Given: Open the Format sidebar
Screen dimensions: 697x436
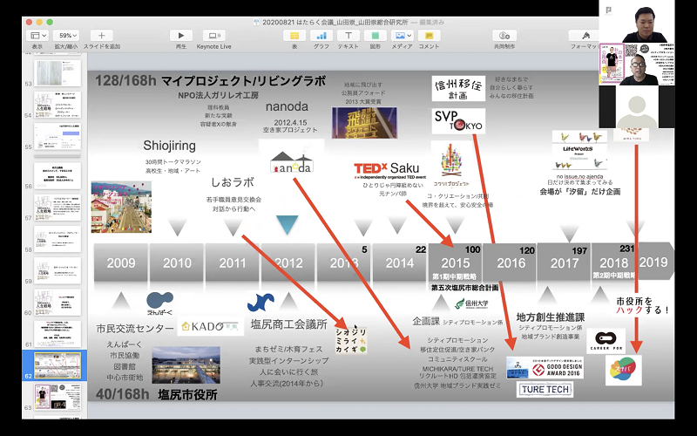Looking at the screenshot, I should point(582,35).
